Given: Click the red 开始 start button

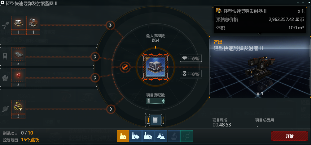Looking at the screenshot, I should (290, 136).
